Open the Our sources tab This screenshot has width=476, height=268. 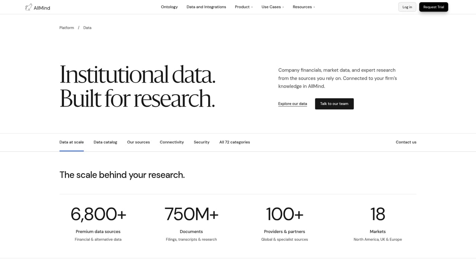point(138,142)
